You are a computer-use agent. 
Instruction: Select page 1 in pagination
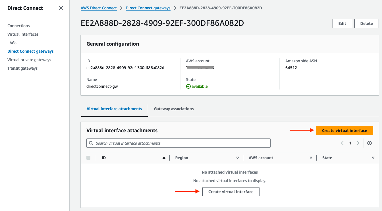point(350,143)
